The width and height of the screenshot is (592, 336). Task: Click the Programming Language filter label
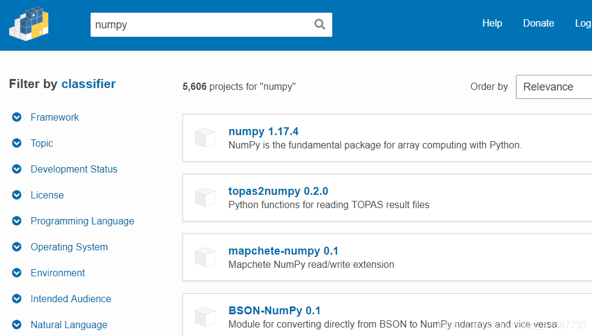coord(82,221)
